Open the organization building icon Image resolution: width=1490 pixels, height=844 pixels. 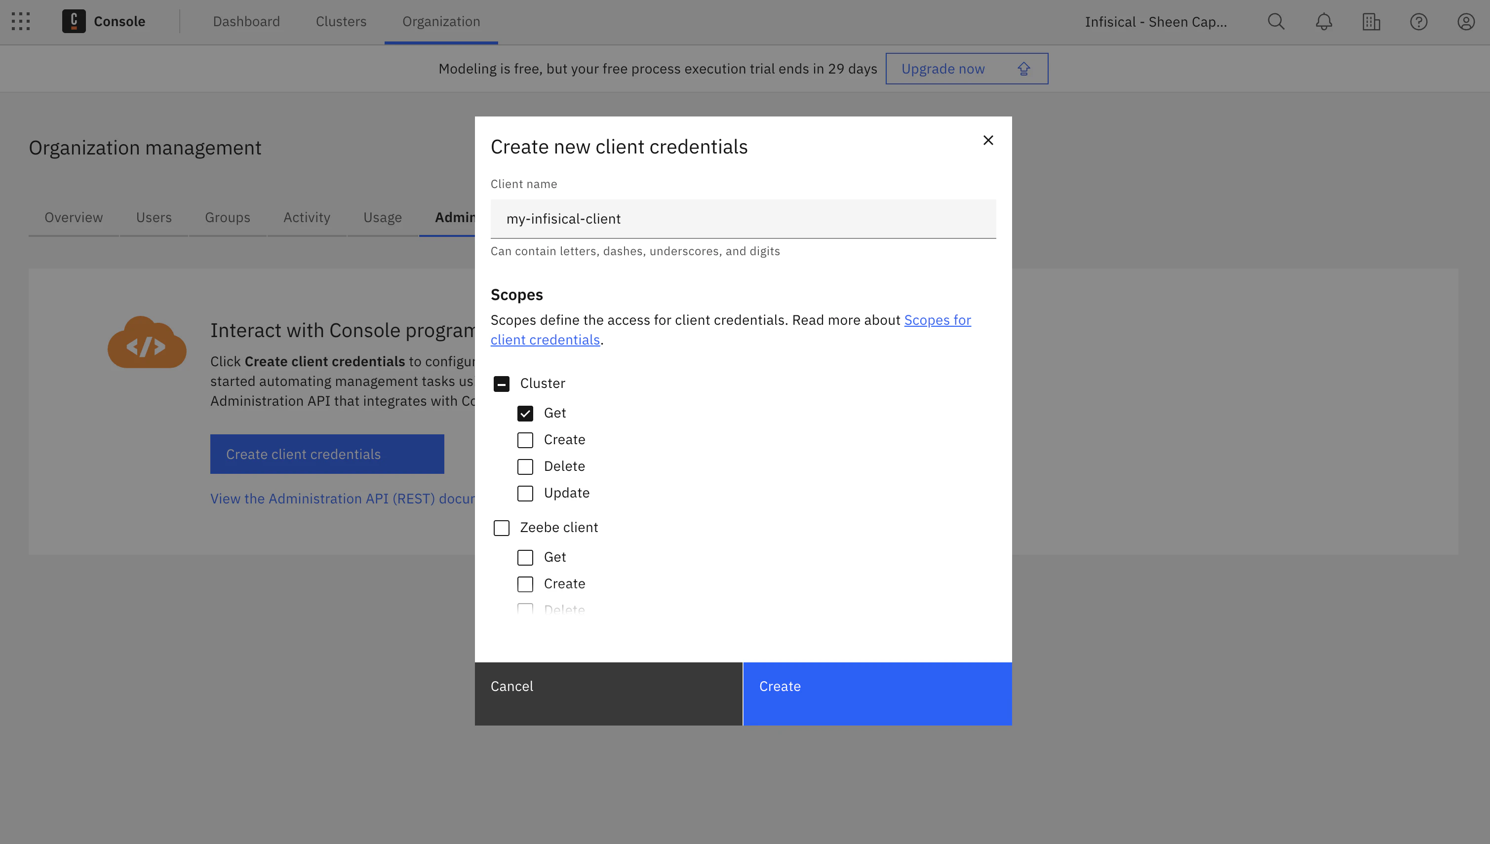click(x=1371, y=21)
